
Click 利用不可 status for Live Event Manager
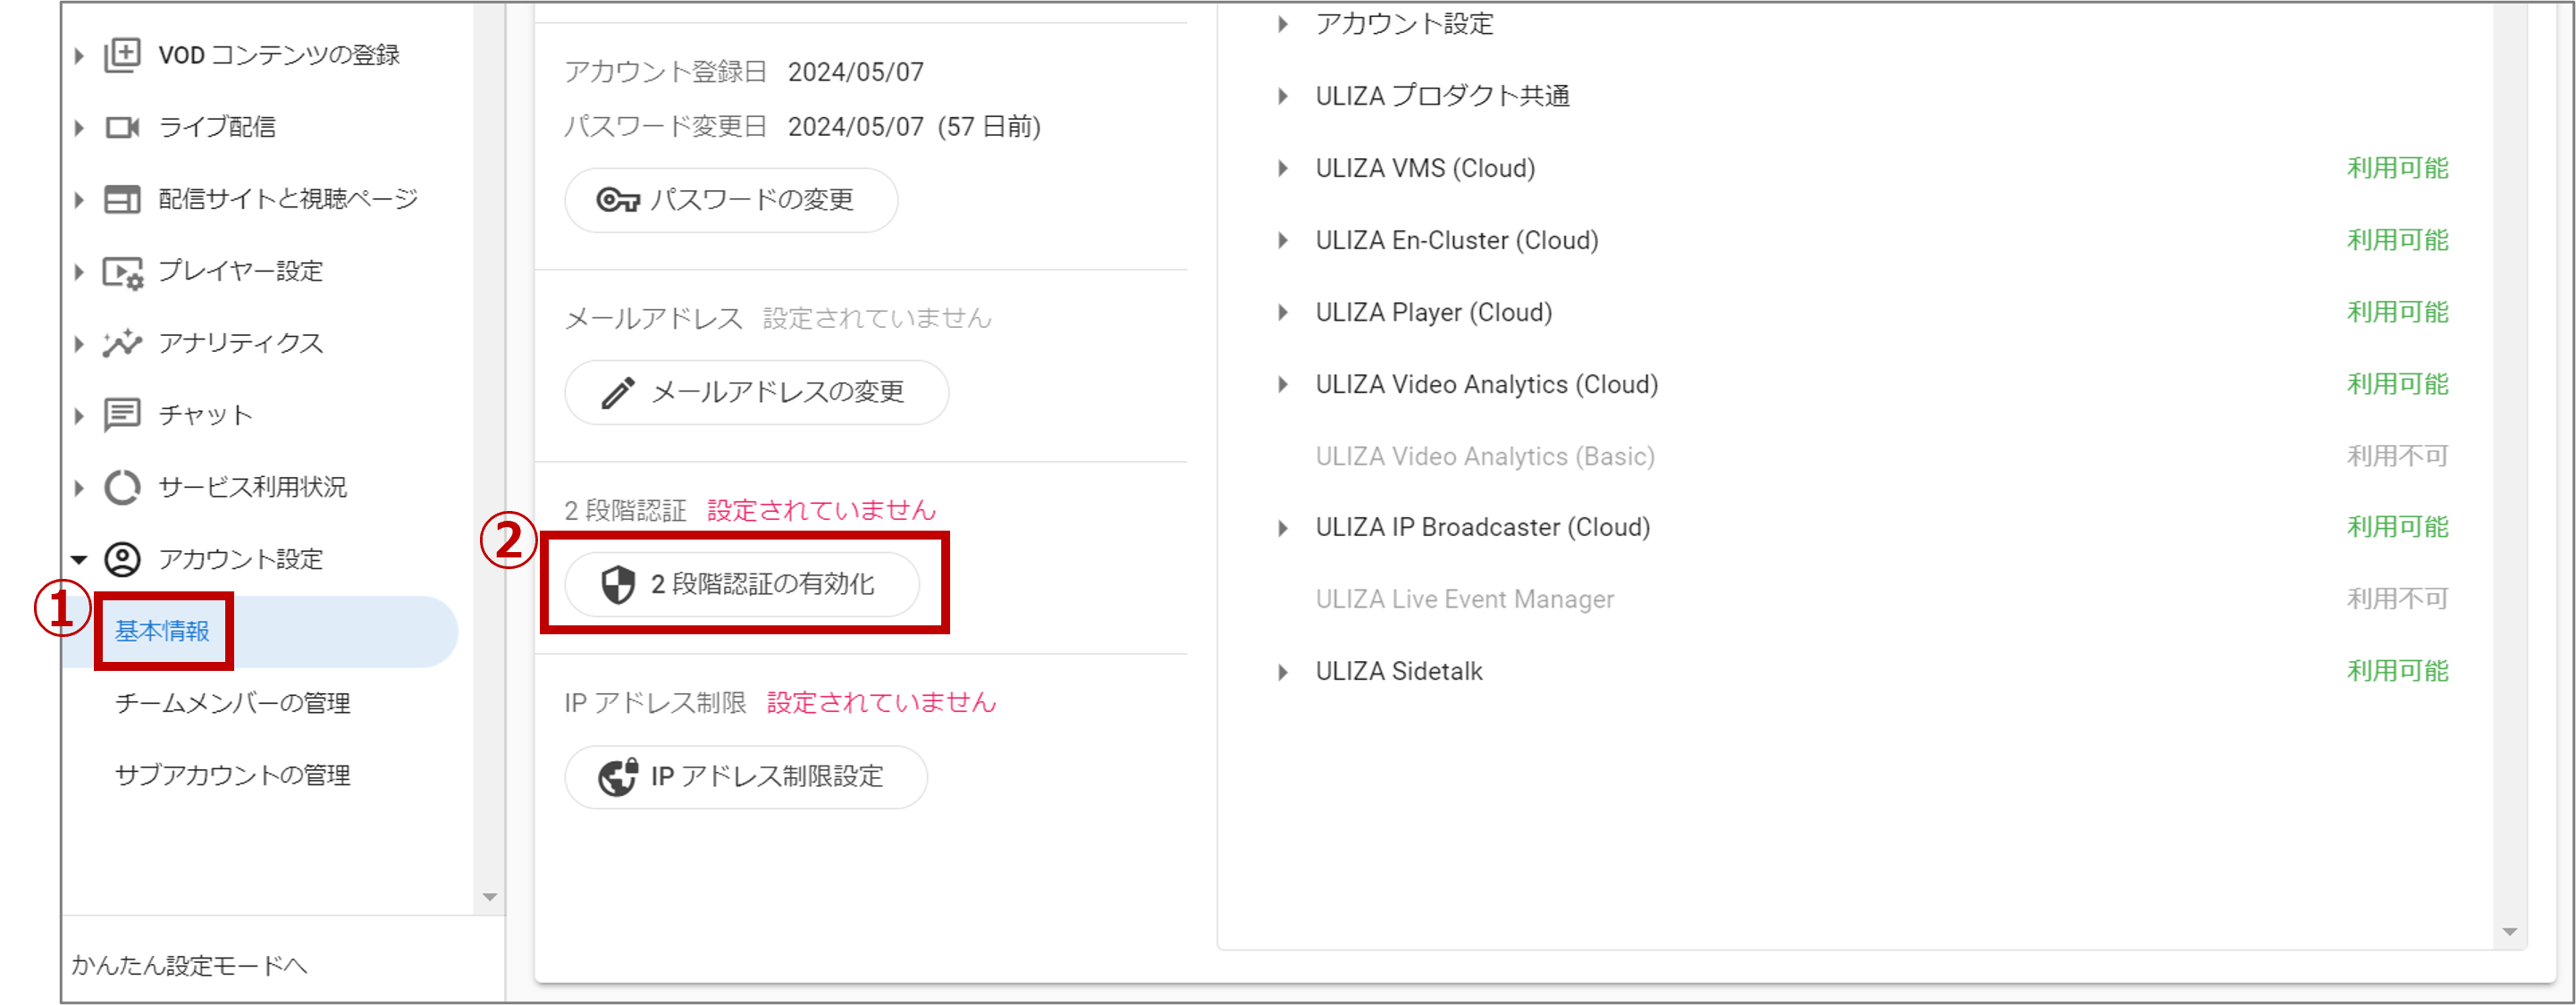[2398, 599]
